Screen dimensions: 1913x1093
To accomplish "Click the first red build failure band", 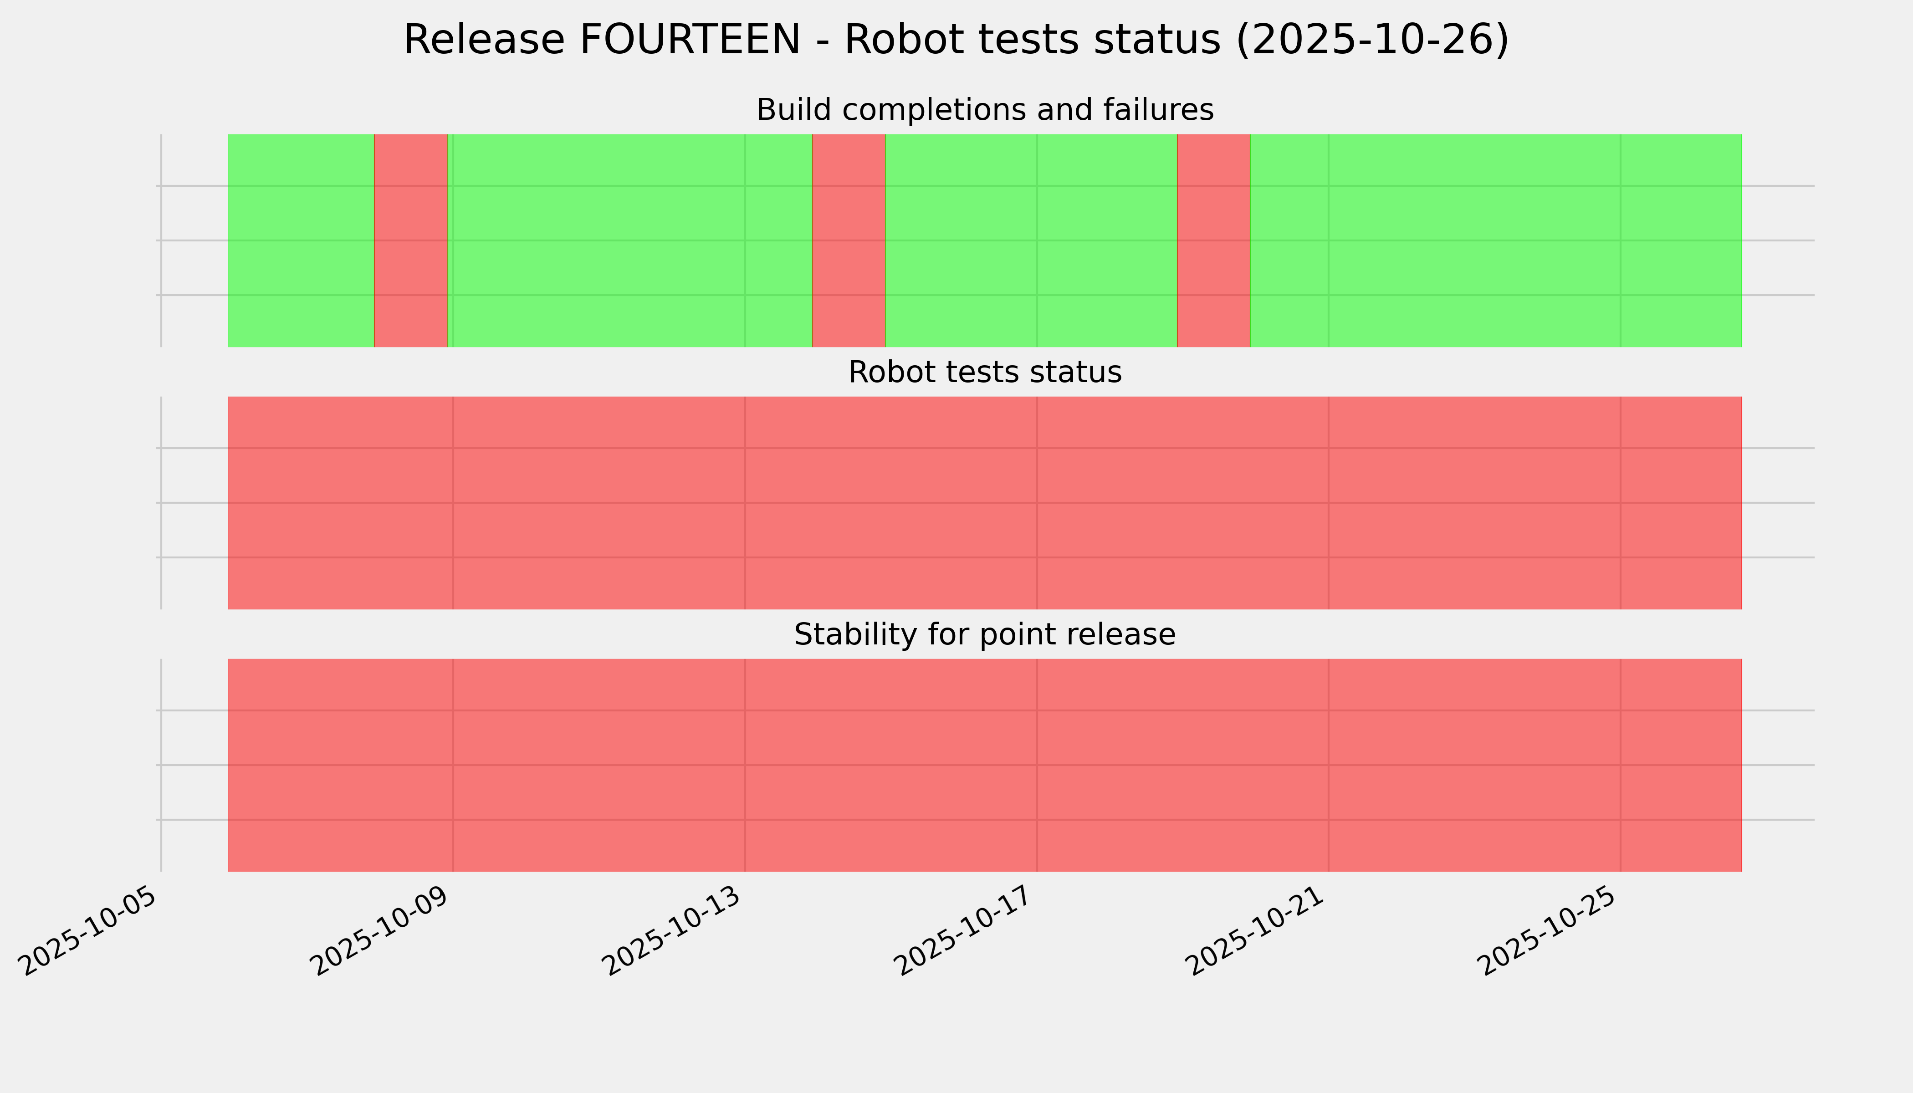I will click(x=411, y=240).
